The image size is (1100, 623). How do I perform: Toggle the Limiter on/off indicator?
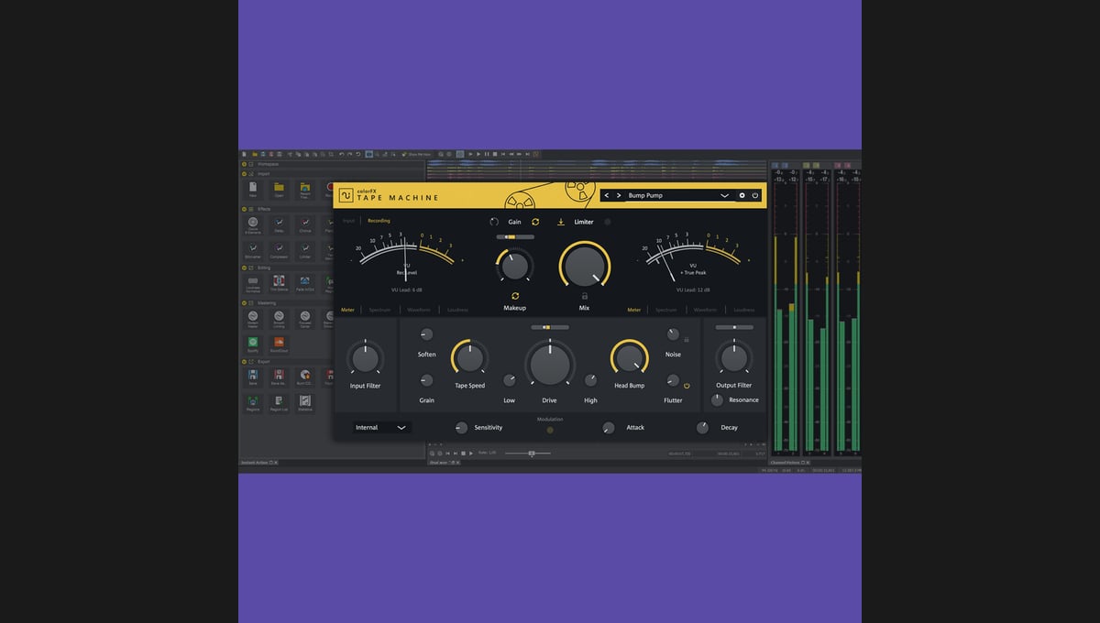point(608,222)
